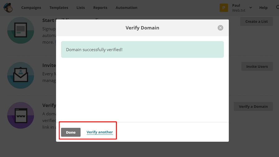Click the green signup form list icon
The width and height of the screenshot is (279, 157).
point(20,30)
